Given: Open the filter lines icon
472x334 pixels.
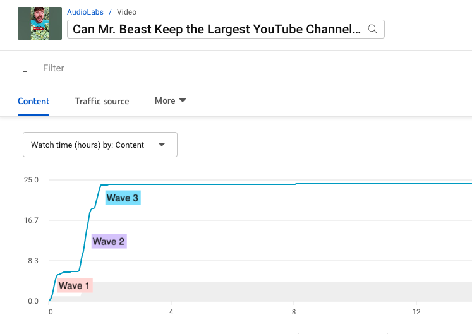Looking at the screenshot, I should point(25,68).
